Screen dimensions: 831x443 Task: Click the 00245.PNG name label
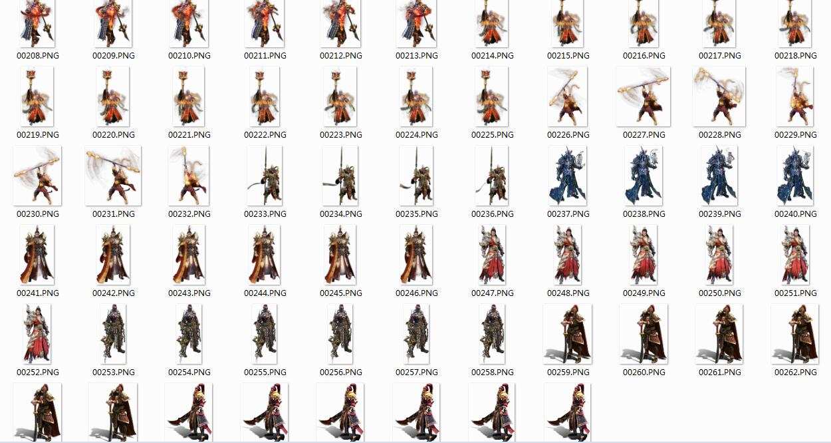341,293
